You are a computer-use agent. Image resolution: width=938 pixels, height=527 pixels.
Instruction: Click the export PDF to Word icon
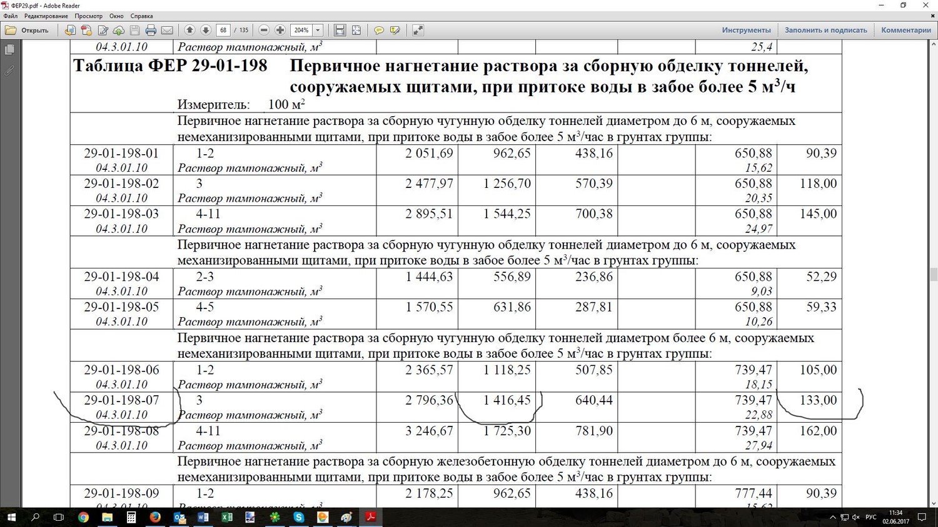pyautogui.click(x=70, y=30)
